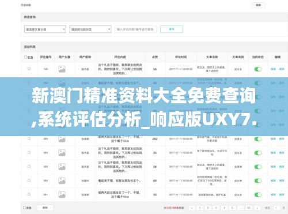Go to page 2 in pagination
288x214 pixels.
coord(208,208)
